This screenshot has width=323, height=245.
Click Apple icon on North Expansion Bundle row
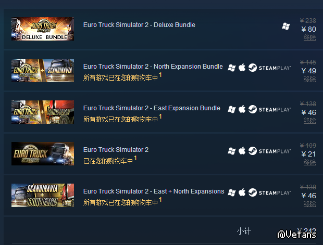(x=242, y=68)
